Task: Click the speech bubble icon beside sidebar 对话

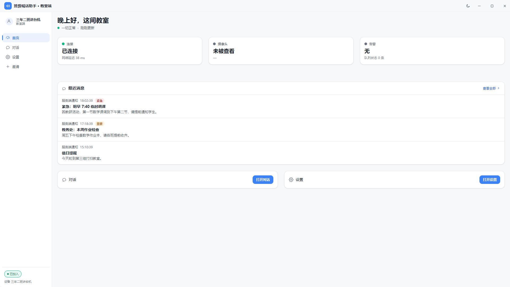Action: click(x=8, y=48)
